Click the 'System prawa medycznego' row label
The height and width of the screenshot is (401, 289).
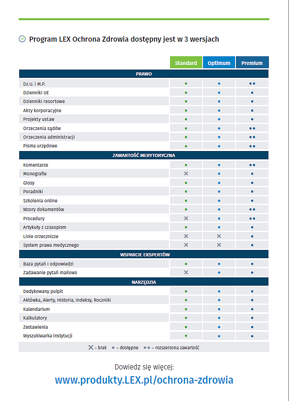(51, 245)
